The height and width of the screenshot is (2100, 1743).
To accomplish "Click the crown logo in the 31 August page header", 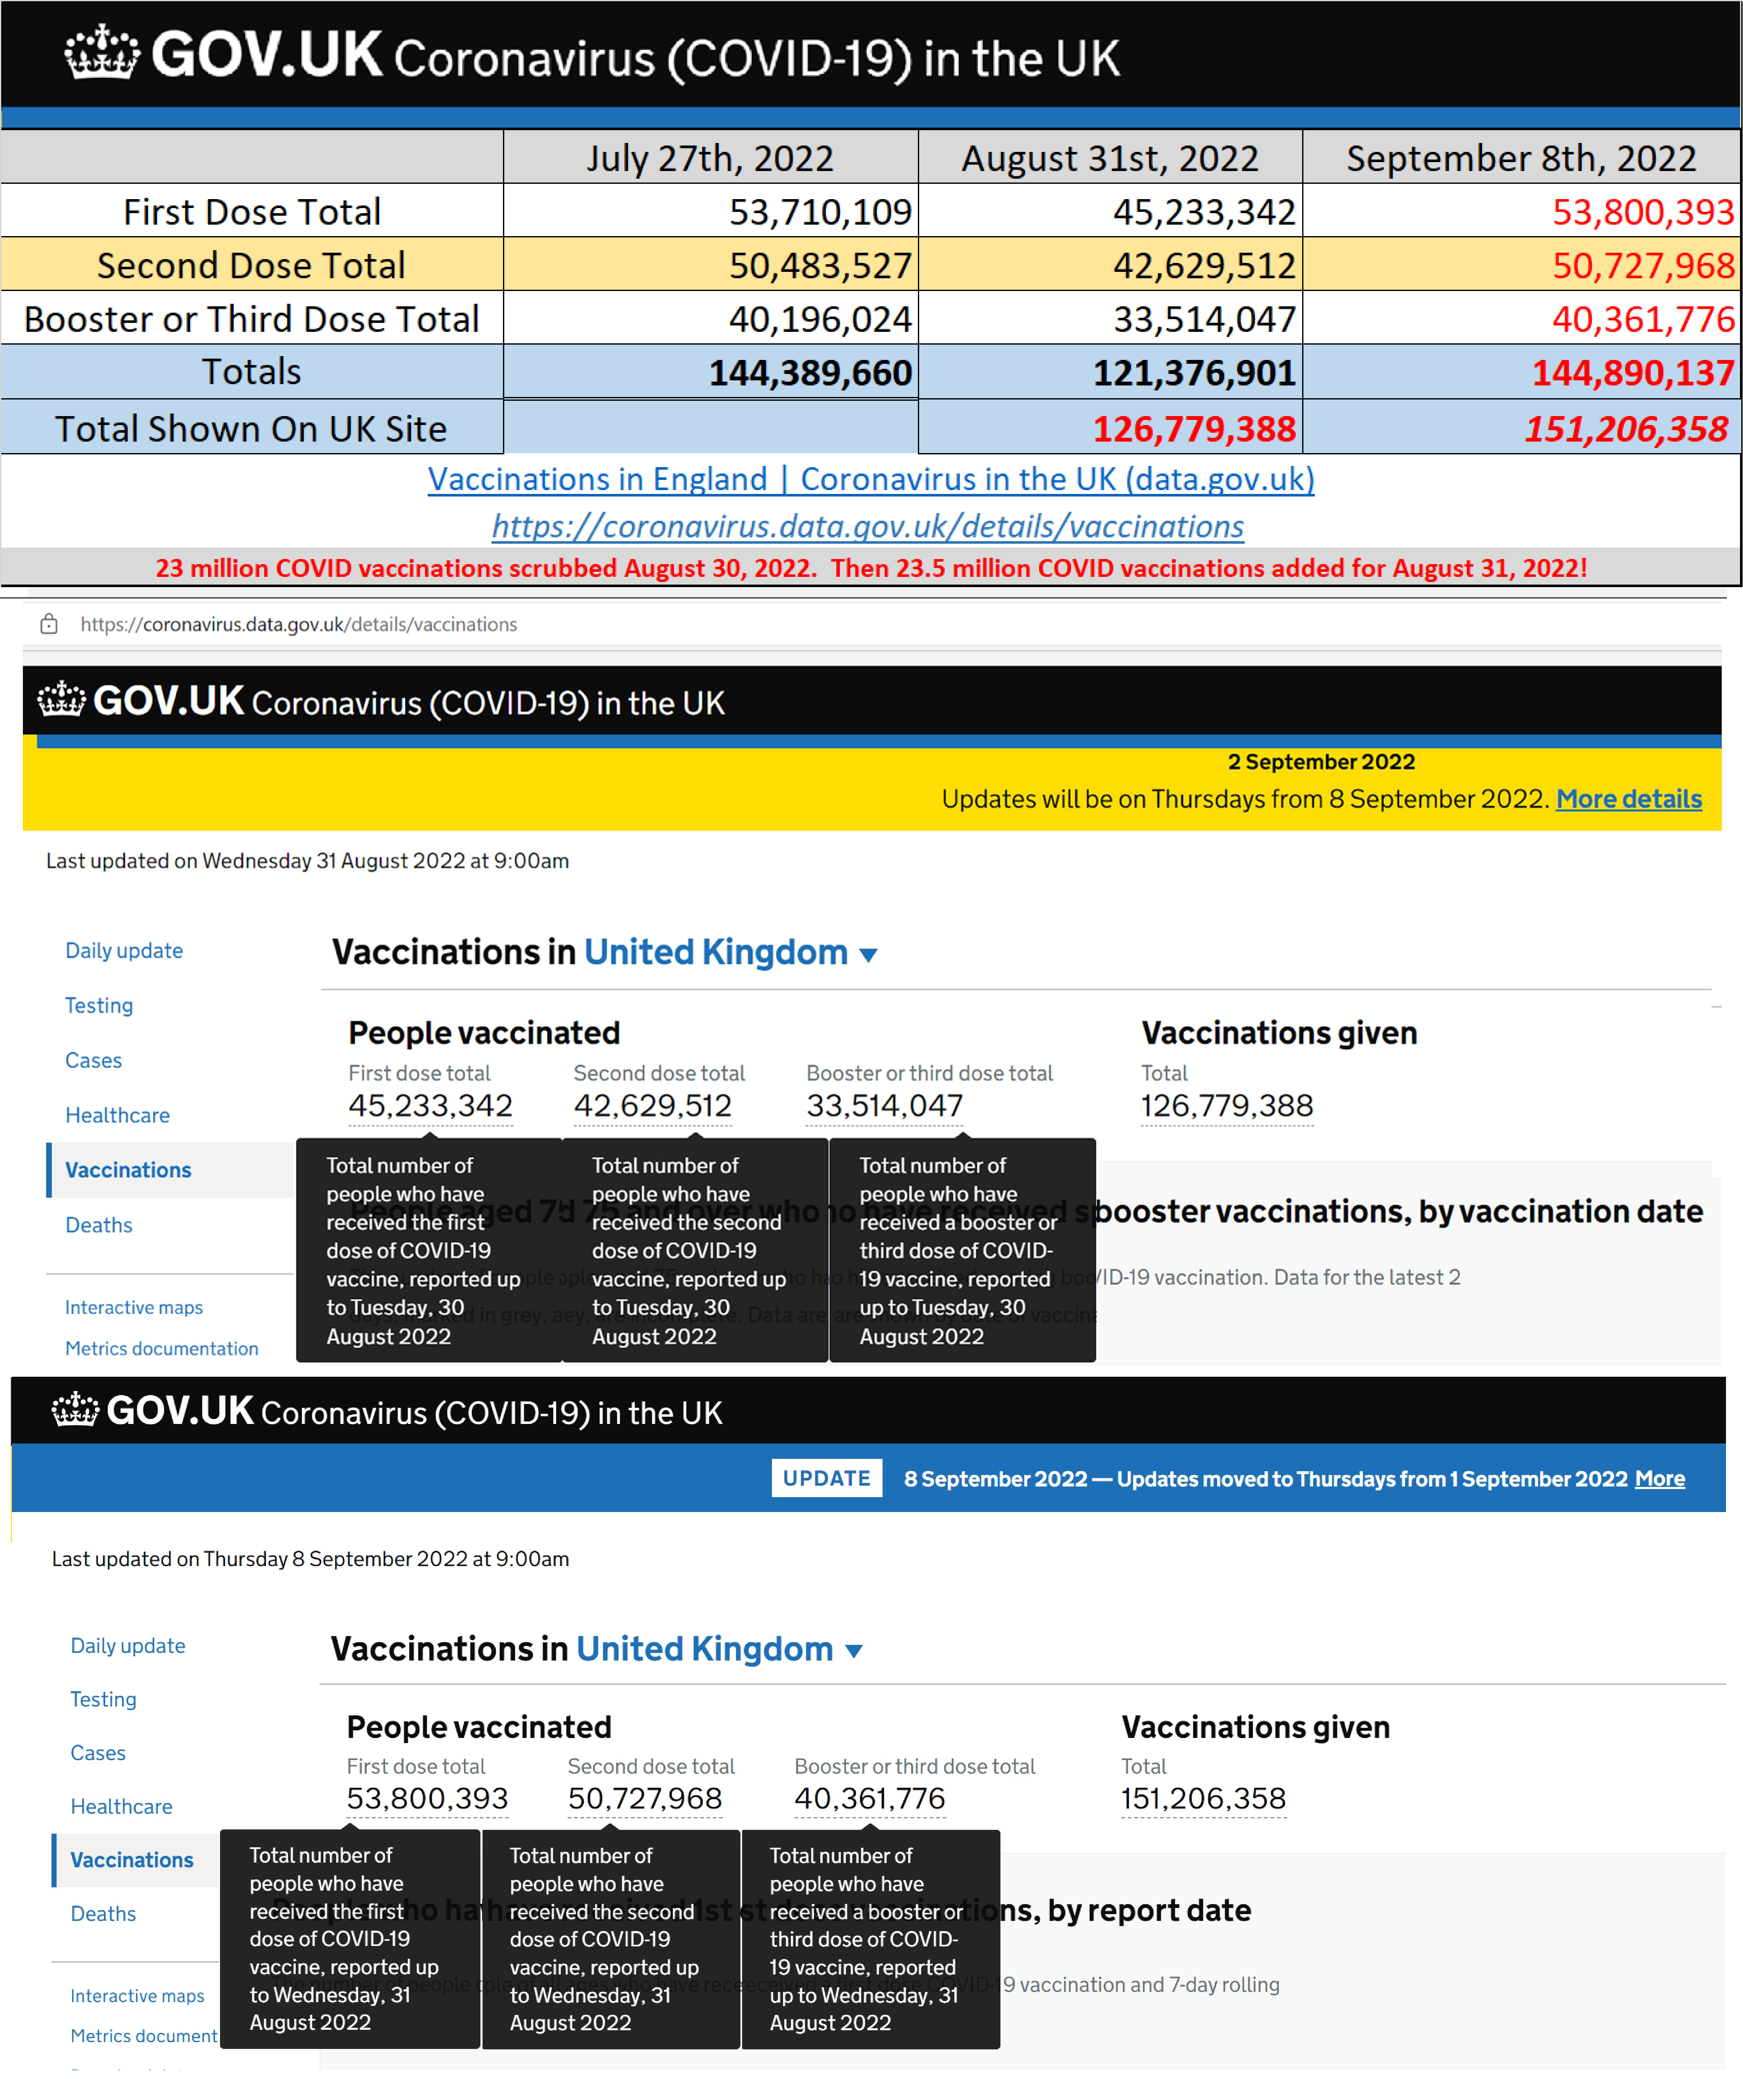I will [62, 699].
